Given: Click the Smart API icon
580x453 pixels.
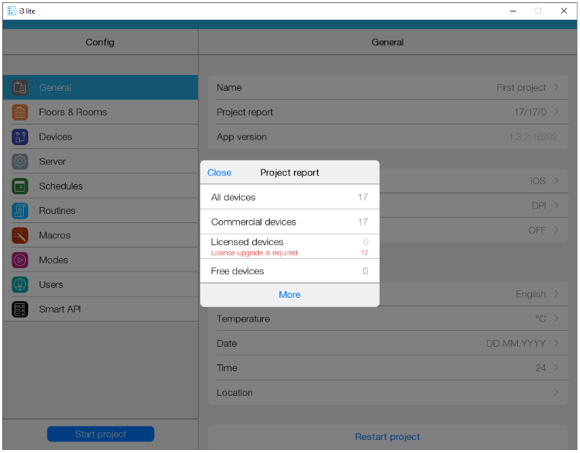Looking at the screenshot, I should tap(20, 309).
